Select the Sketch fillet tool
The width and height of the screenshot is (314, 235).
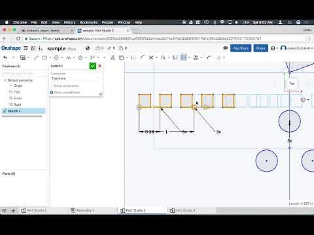143,57
